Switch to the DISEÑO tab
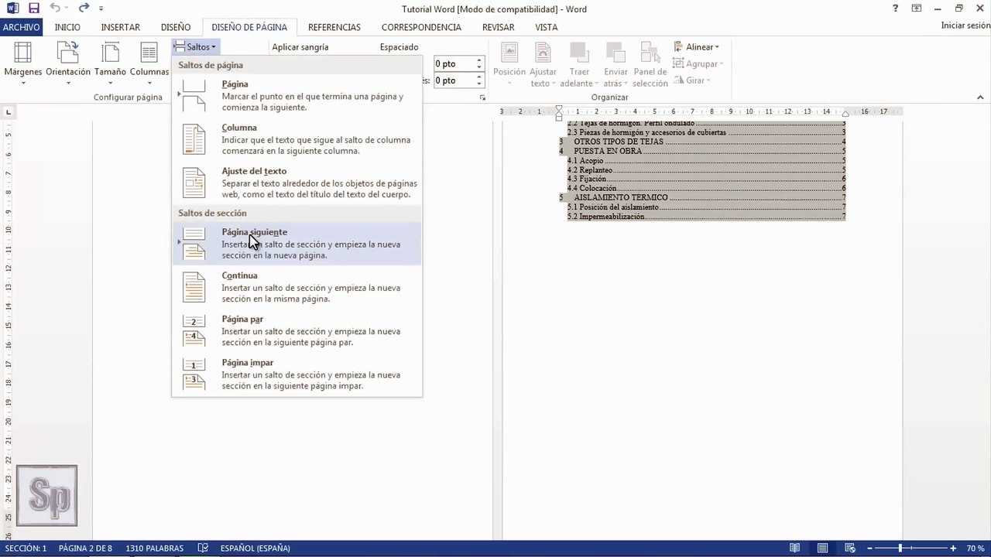Image resolution: width=991 pixels, height=557 pixels. 176,27
